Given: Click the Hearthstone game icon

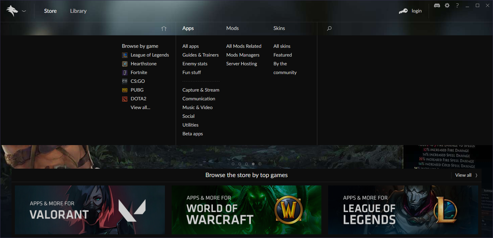Looking at the screenshot, I should click(125, 64).
